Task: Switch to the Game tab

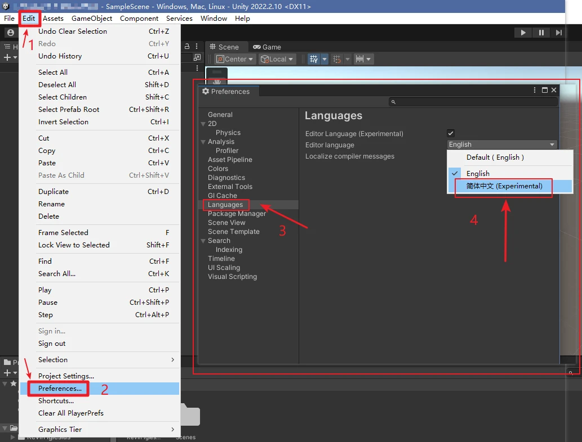Action: pyautogui.click(x=267, y=47)
